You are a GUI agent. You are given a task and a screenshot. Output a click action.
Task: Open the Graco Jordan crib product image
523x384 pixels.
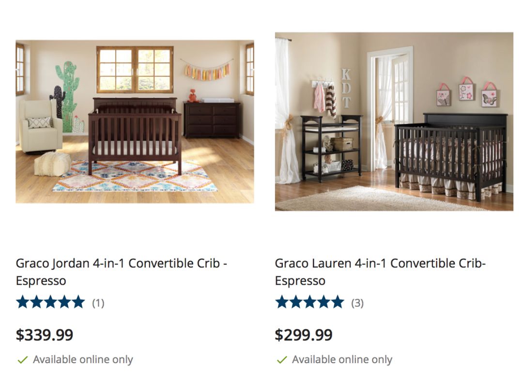click(135, 121)
